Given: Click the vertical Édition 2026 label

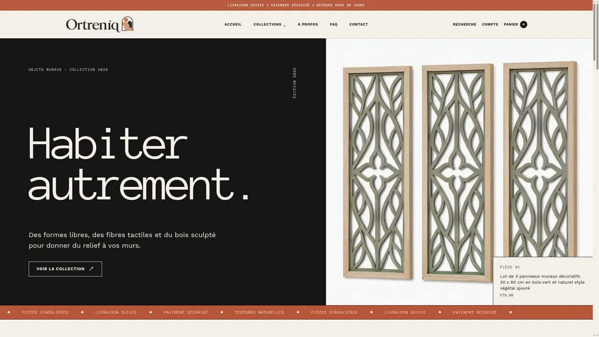Looking at the screenshot, I should tap(295, 83).
